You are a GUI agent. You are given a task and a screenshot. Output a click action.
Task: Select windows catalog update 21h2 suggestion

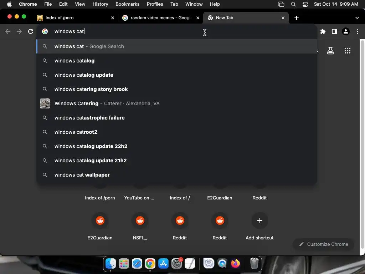pos(177,161)
